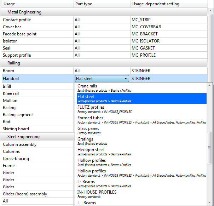Click the Part type column header
Screen dimensions: 214x206
click(101, 4)
